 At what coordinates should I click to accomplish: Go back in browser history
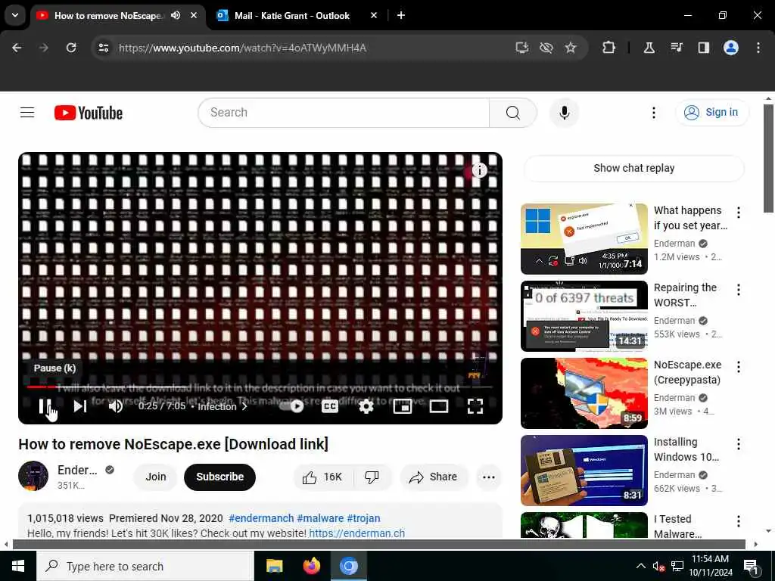(17, 48)
